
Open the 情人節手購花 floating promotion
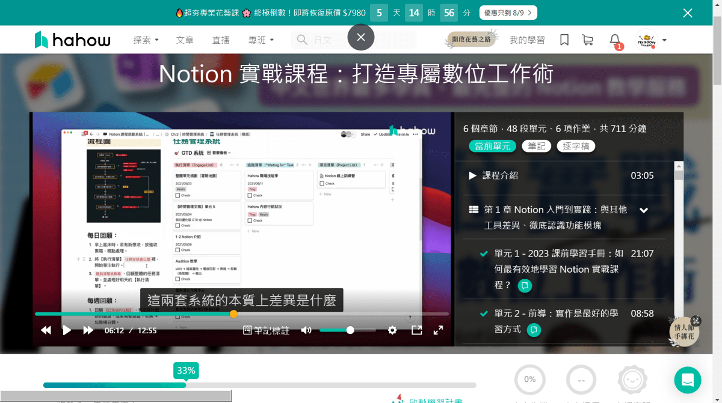point(684,332)
